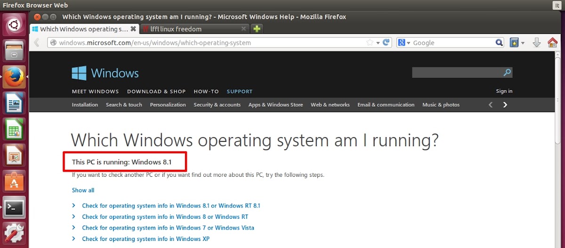
Task: Show more support categories with right arrow
Action: tap(505, 105)
